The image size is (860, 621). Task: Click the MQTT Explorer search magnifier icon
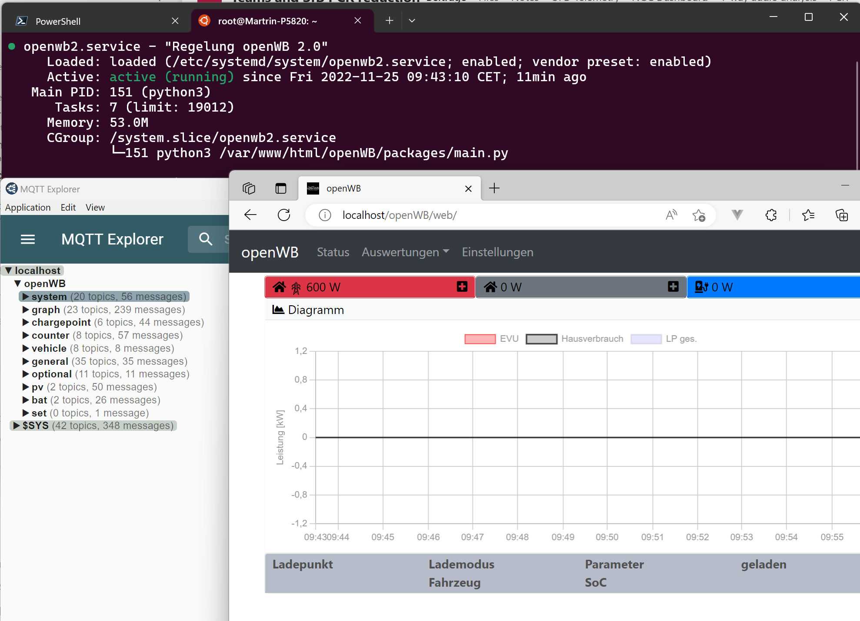pos(205,239)
